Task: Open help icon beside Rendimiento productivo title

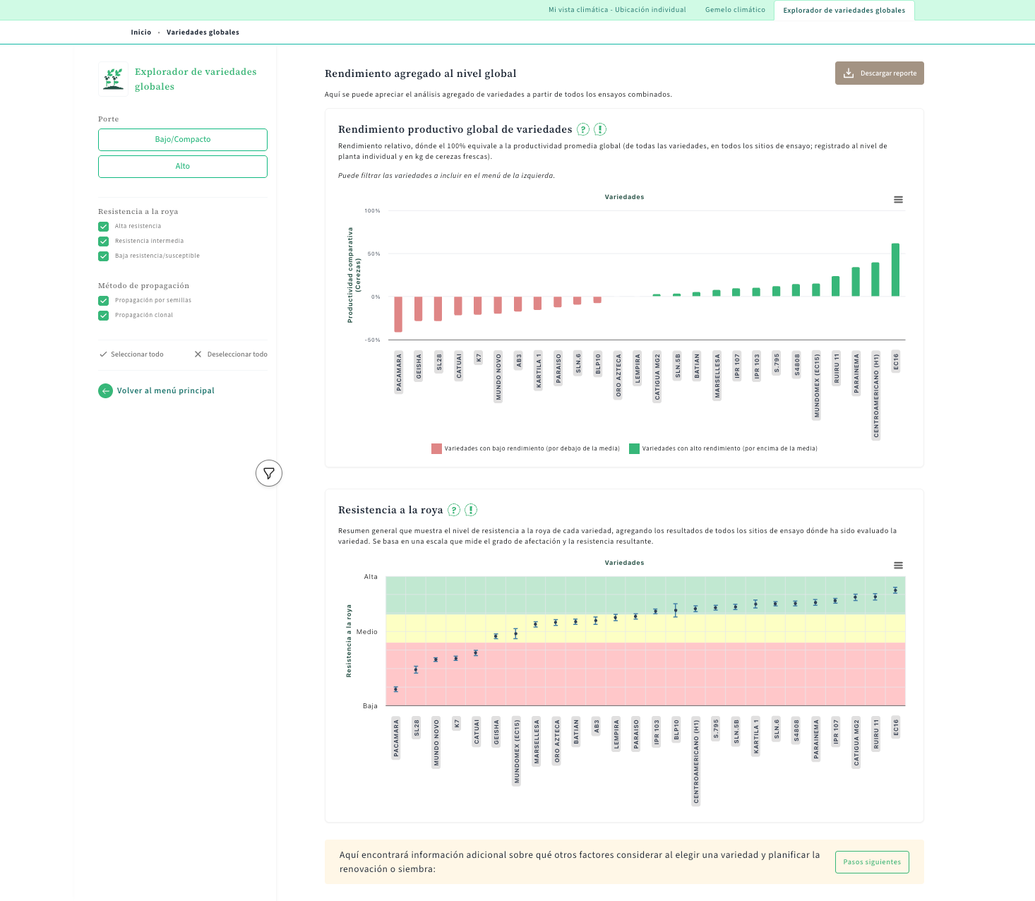Action: (583, 129)
